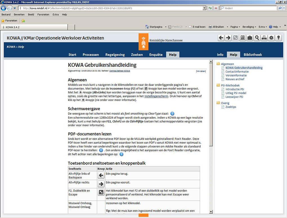Click the light bulb tips icon

click(x=278, y=38)
